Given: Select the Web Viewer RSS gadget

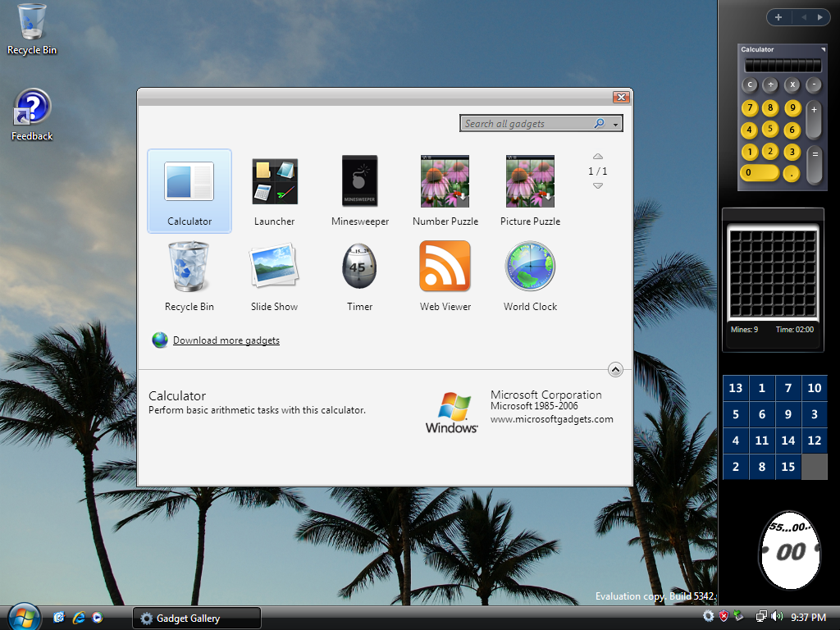Looking at the screenshot, I should (x=445, y=267).
